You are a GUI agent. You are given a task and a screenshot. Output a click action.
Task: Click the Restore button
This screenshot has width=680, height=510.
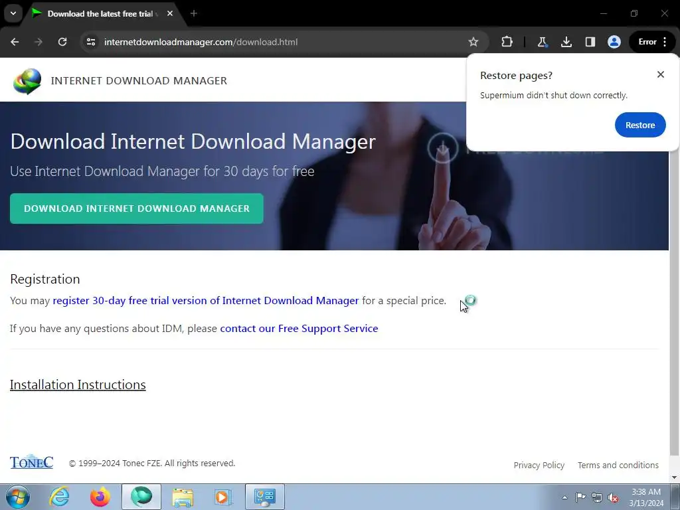coord(640,125)
